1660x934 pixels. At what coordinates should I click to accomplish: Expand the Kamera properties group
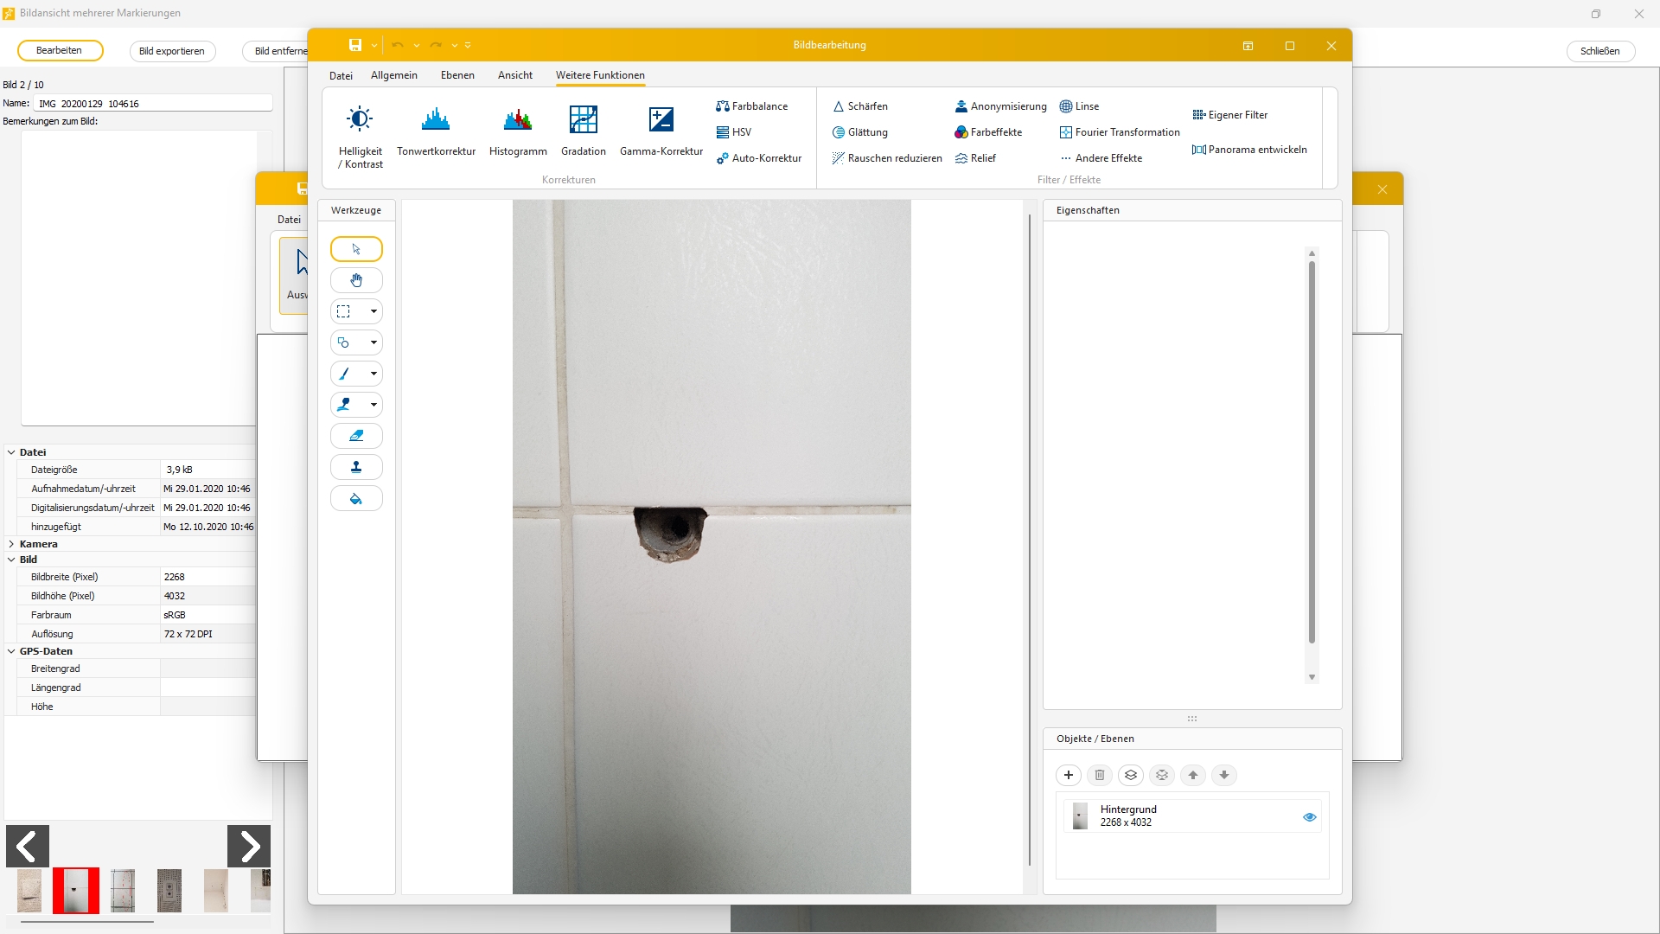pyautogui.click(x=11, y=544)
